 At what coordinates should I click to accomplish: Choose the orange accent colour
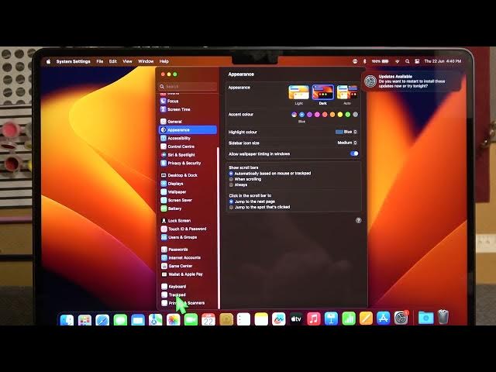point(332,115)
